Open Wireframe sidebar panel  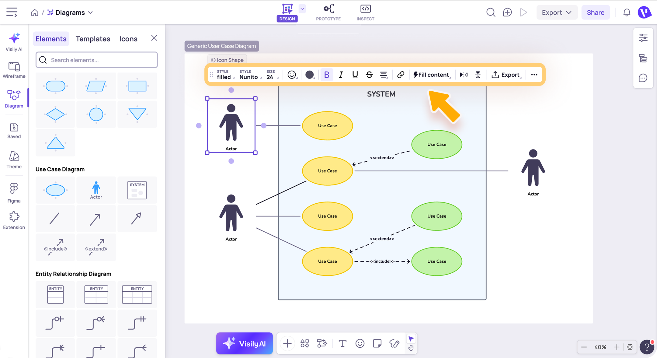click(x=14, y=70)
